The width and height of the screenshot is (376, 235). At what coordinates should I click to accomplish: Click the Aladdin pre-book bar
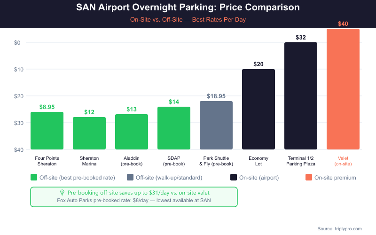point(132,132)
